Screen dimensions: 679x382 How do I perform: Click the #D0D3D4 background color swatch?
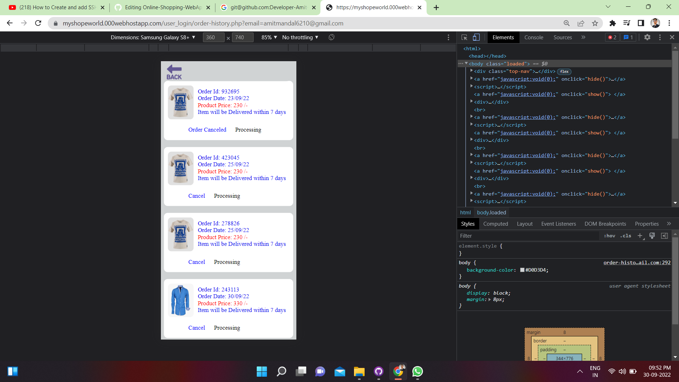click(x=522, y=270)
